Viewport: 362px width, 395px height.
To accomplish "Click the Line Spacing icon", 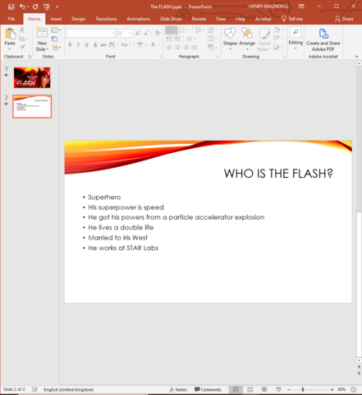I will pyautogui.click(x=199, y=30).
